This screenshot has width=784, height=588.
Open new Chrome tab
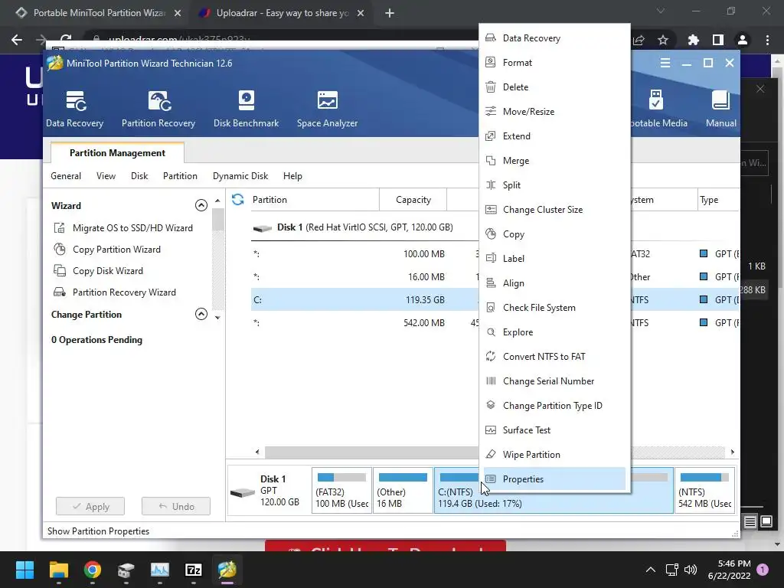point(390,14)
